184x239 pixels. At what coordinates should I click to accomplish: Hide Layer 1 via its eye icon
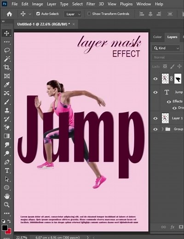click(155, 118)
